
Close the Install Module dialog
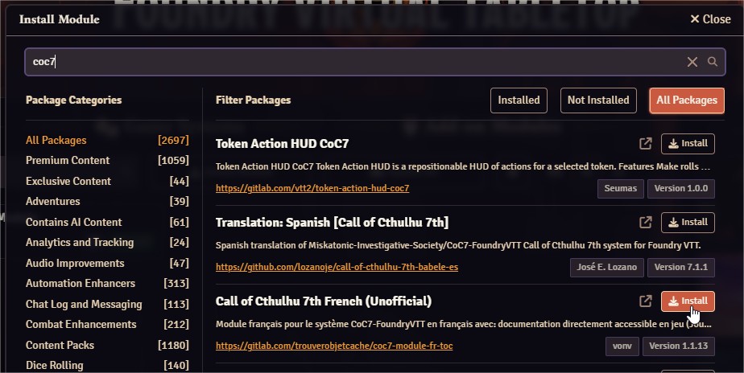pyautogui.click(x=710, y=18)
